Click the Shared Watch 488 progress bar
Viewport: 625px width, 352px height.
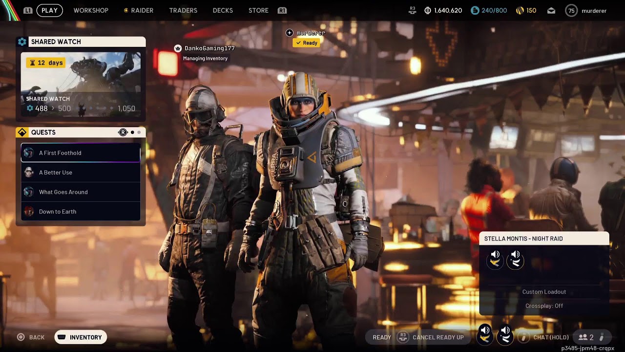pos(81,109)
